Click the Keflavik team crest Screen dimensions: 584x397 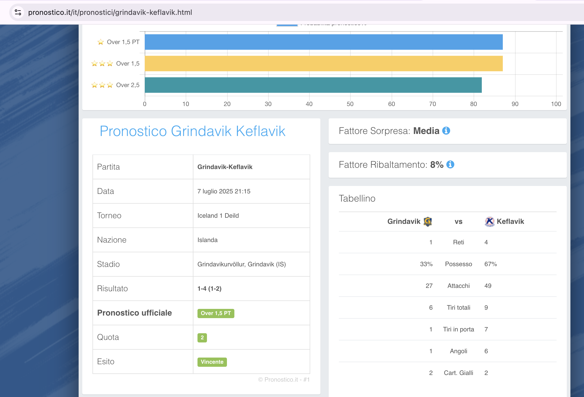click(x=489, y=222)
